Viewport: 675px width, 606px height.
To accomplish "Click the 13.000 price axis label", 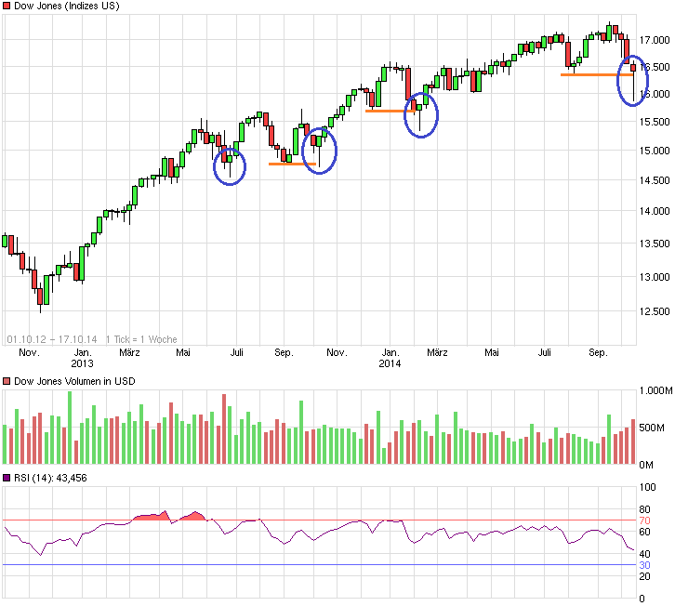I will point(655,277).
